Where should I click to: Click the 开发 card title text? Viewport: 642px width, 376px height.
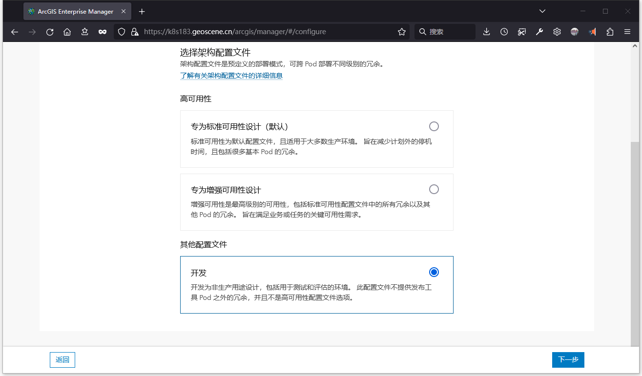[x=199, y=273]
